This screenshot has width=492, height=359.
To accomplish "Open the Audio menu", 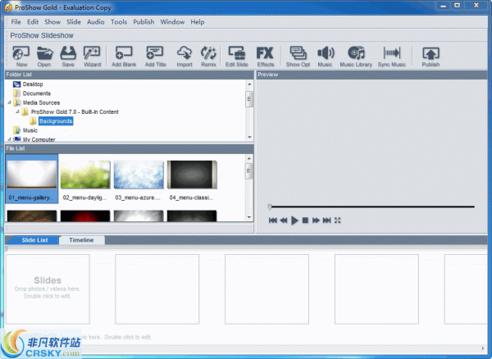I will pyautogui.click(x=96, y=22).
